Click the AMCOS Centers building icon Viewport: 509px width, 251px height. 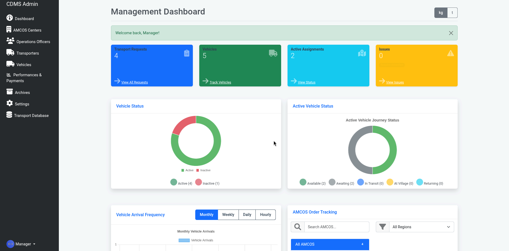click(9, 29)
